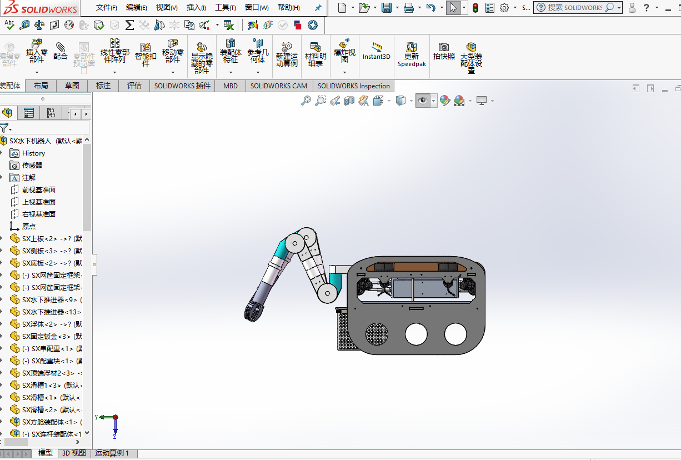
Task: Select the Measure tape icon
Action: (24, 25)
